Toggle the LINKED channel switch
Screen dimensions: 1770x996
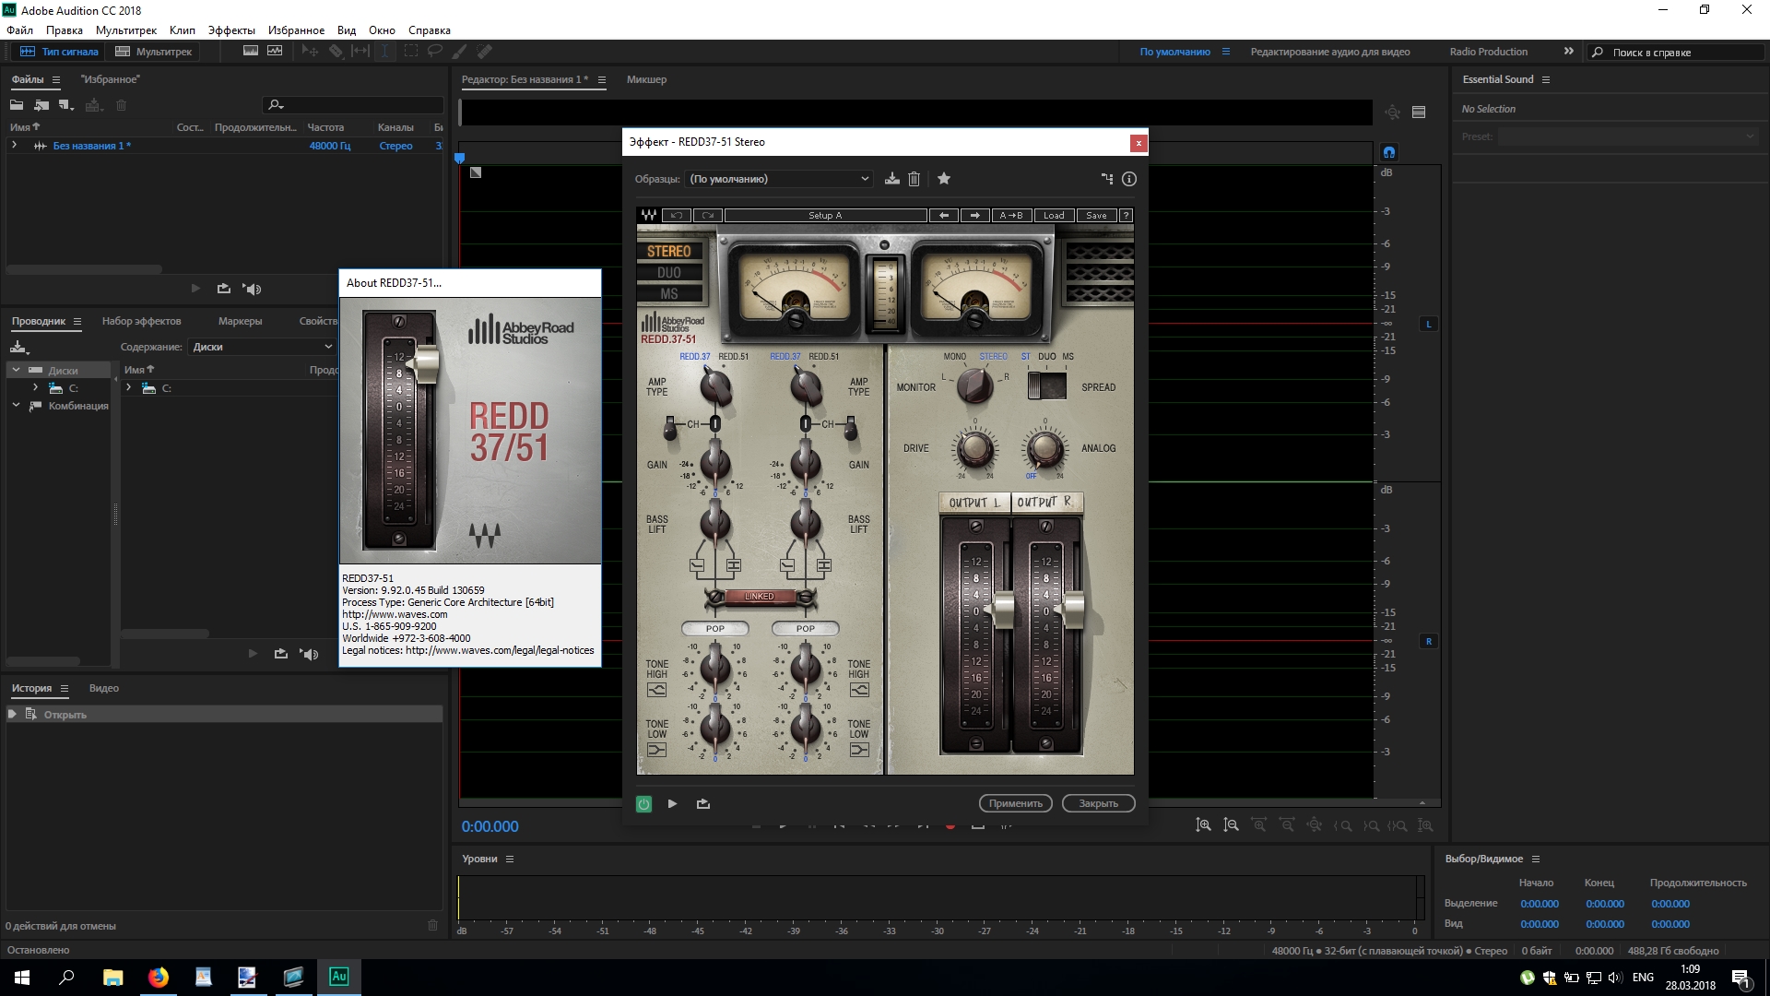click(760, 597)
